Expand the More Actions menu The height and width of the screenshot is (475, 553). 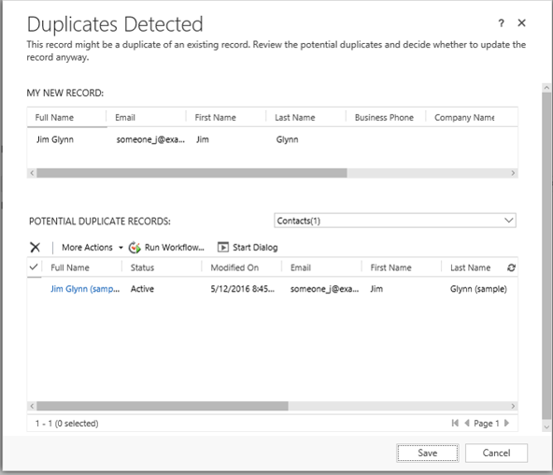point(92,248)
